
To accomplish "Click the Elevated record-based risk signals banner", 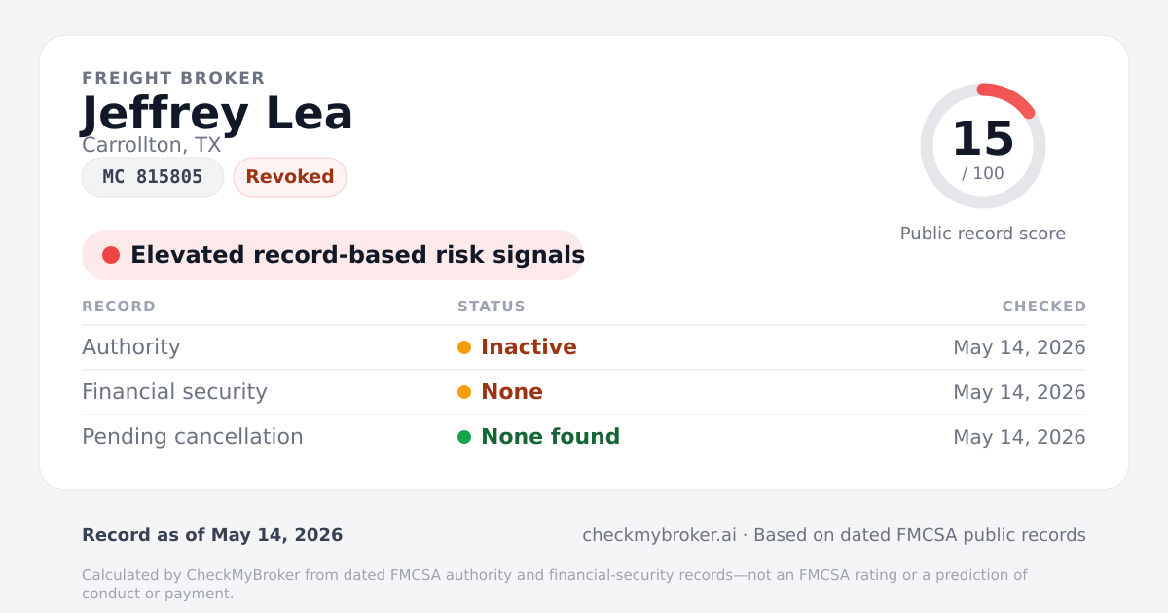I will click(x=333, y=255).
